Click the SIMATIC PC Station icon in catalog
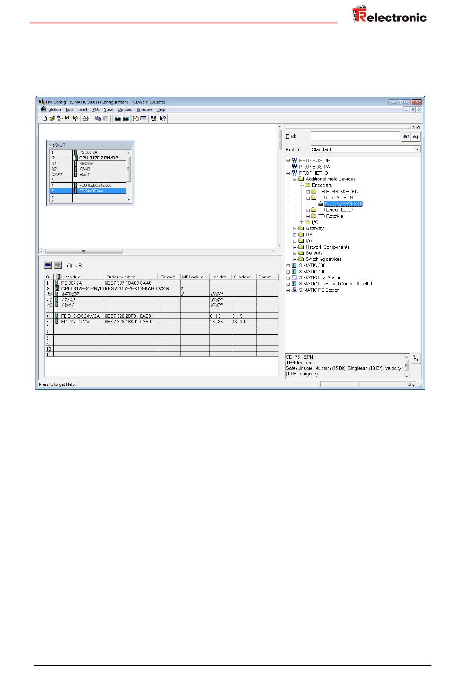The width and height of the screenshot is (466, 680). click(294, 290)
